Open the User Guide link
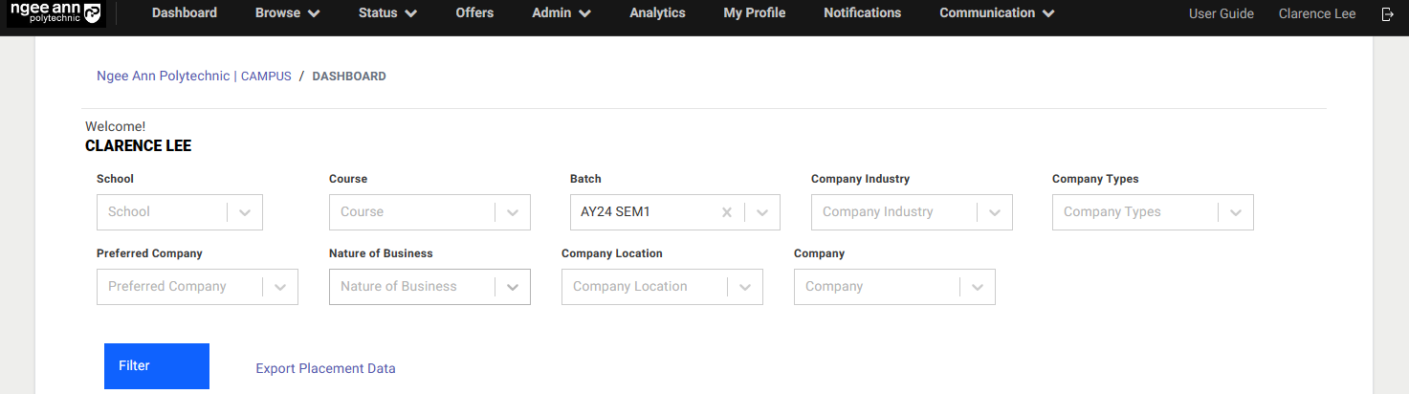This screenshot has height=394, width=1409. (1221, 13)
